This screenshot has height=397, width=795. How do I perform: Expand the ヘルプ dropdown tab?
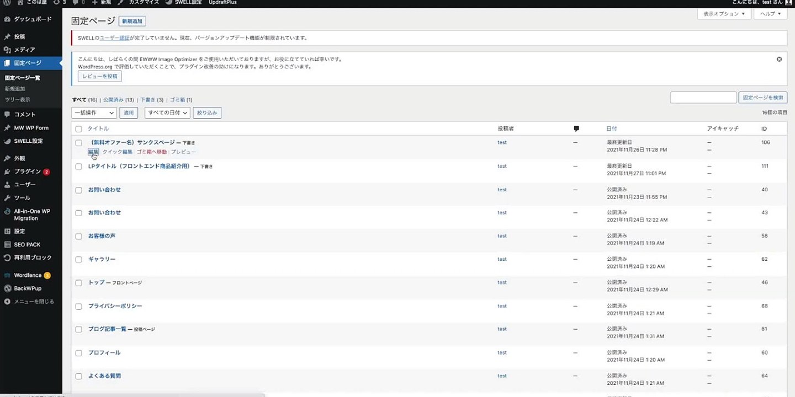[x=770, y=14]
